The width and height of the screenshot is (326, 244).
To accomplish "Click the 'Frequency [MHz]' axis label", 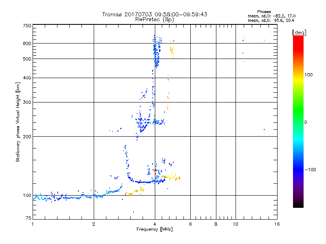I will coord(154,229).
